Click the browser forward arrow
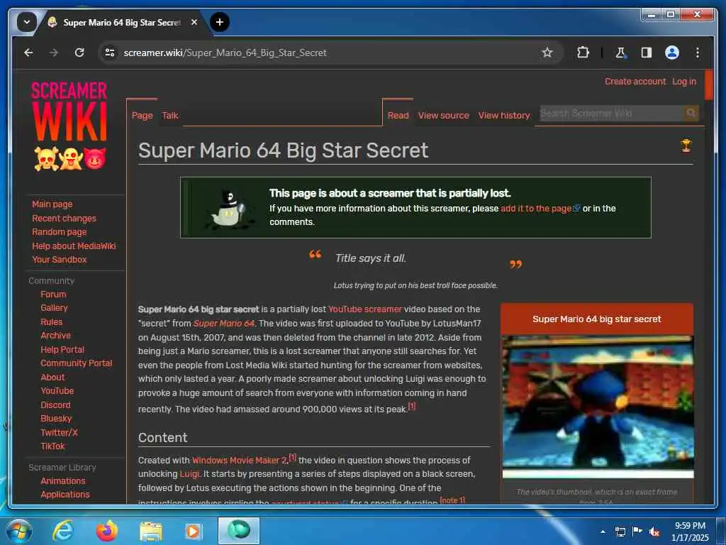 (54, 53)
